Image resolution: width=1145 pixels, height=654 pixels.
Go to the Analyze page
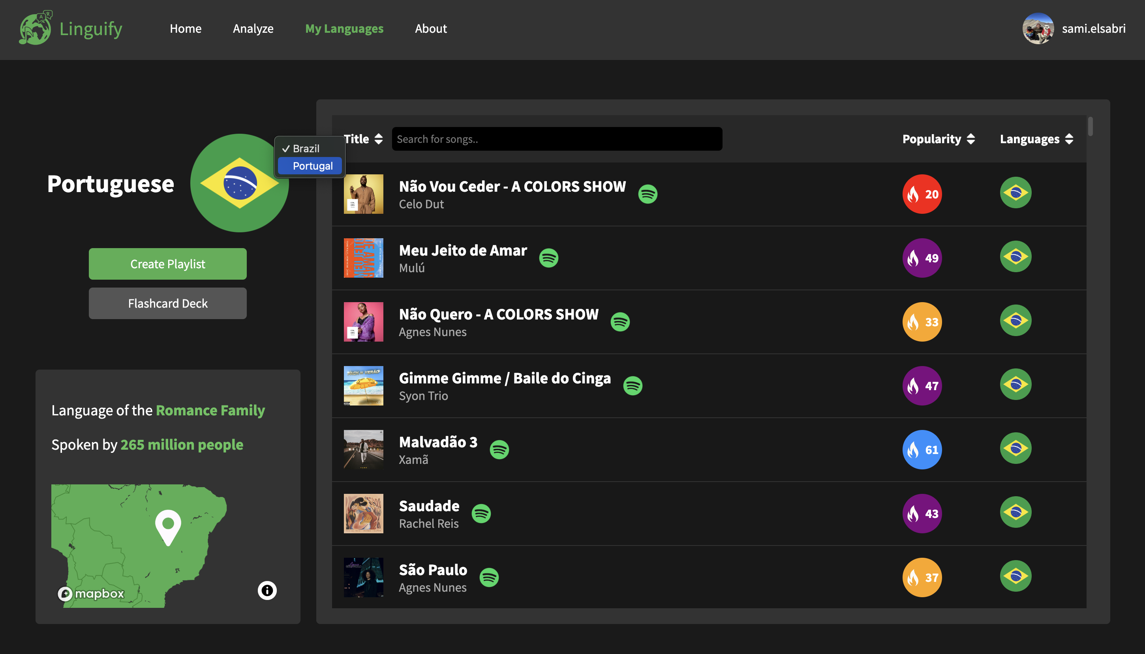point(253,29)
